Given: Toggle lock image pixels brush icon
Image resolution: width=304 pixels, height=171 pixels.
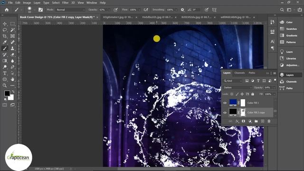Looking at the screenshot, I should click(237, 94).
